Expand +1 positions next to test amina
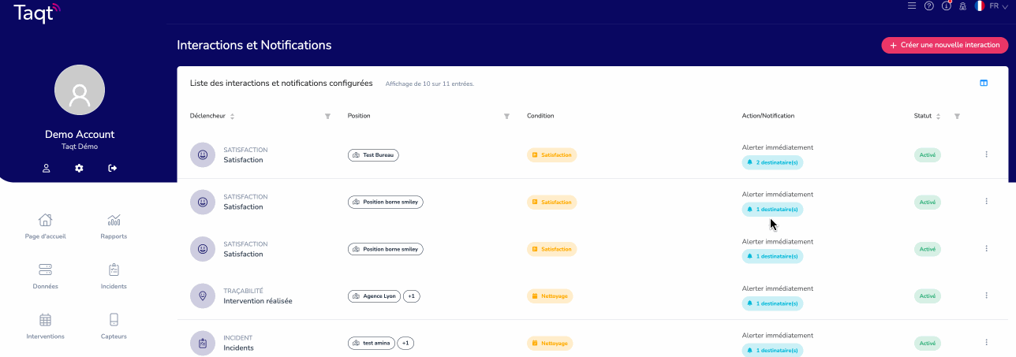Image resolution: width=1016 pixels, height=357 pixels. pyautogui.click(x=405, y=344)
